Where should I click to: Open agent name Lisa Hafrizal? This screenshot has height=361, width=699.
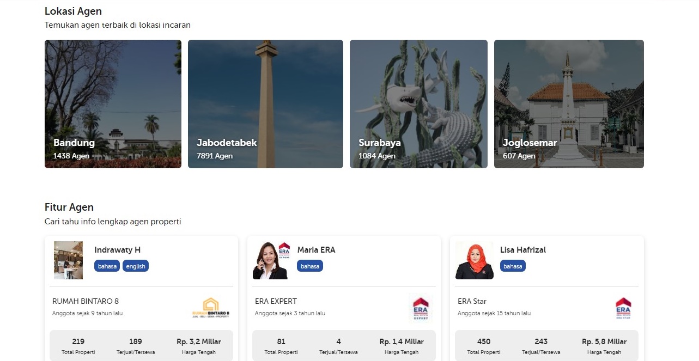point(522,250)
